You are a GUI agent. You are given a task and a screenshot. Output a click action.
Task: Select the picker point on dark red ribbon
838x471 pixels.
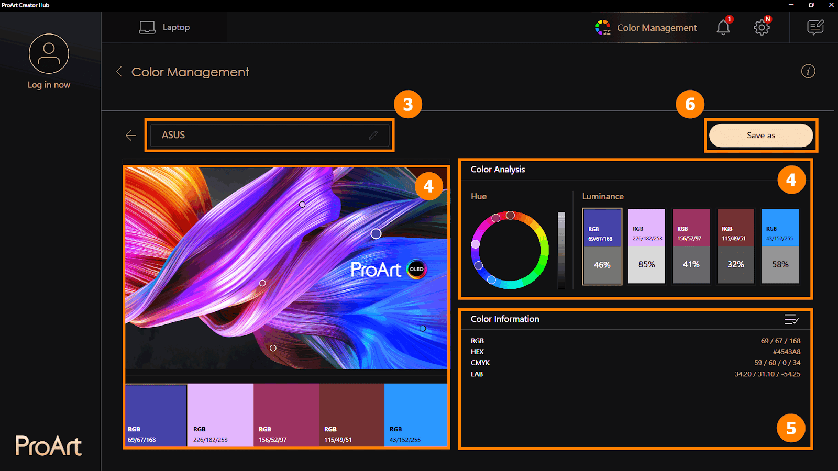tap(273, 348)
